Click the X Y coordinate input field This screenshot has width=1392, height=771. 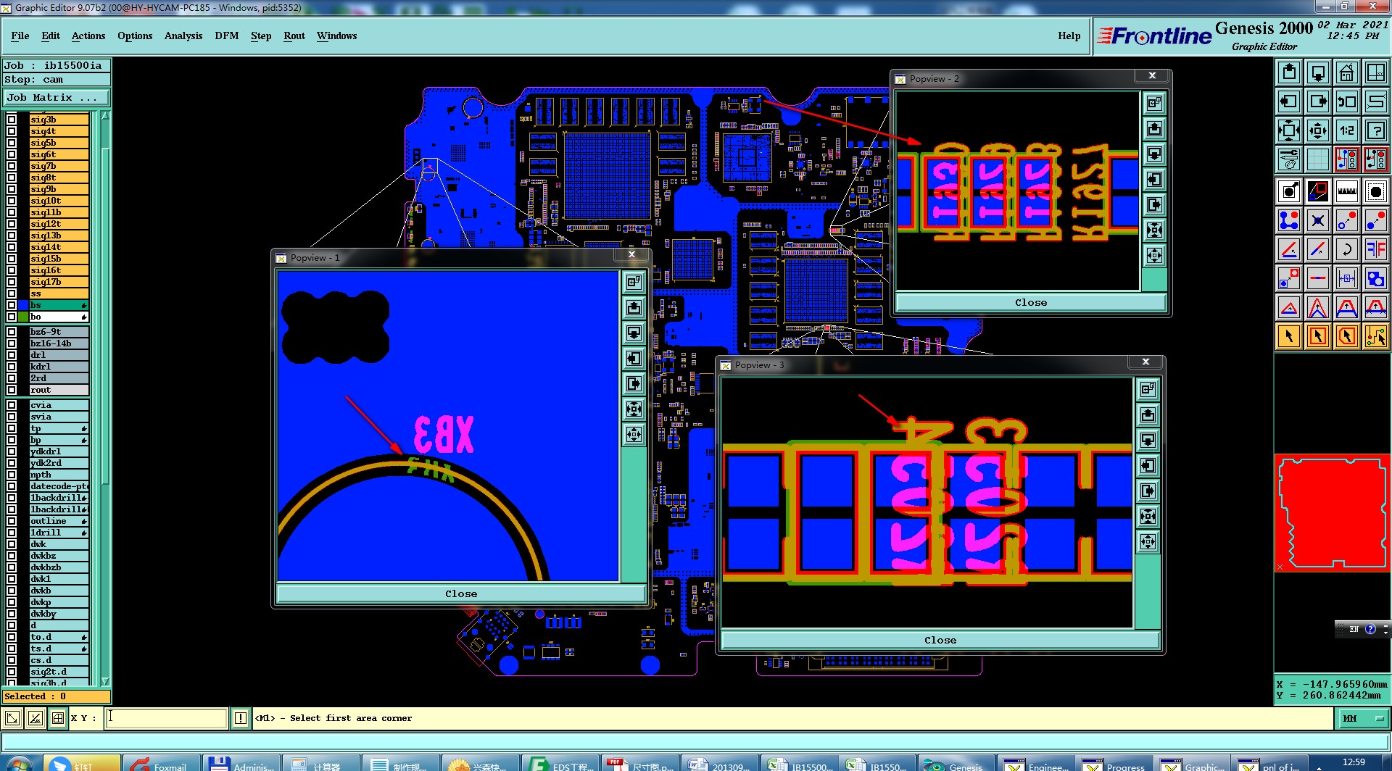pos(167,718)
